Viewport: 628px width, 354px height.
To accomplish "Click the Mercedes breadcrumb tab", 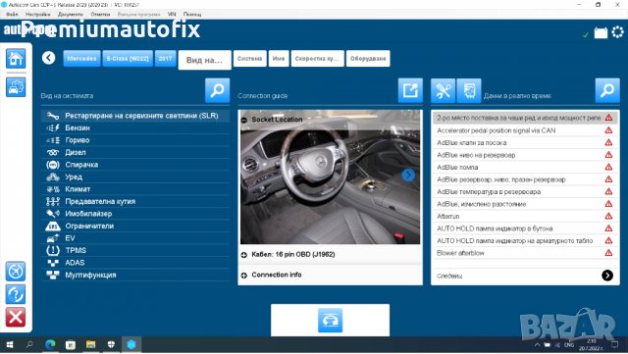I will pos(81,59).
